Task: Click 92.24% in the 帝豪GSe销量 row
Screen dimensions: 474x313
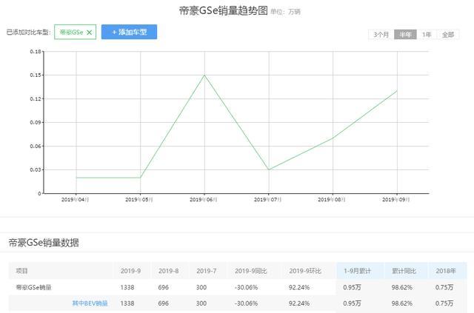Action: [x=299, y=287]
